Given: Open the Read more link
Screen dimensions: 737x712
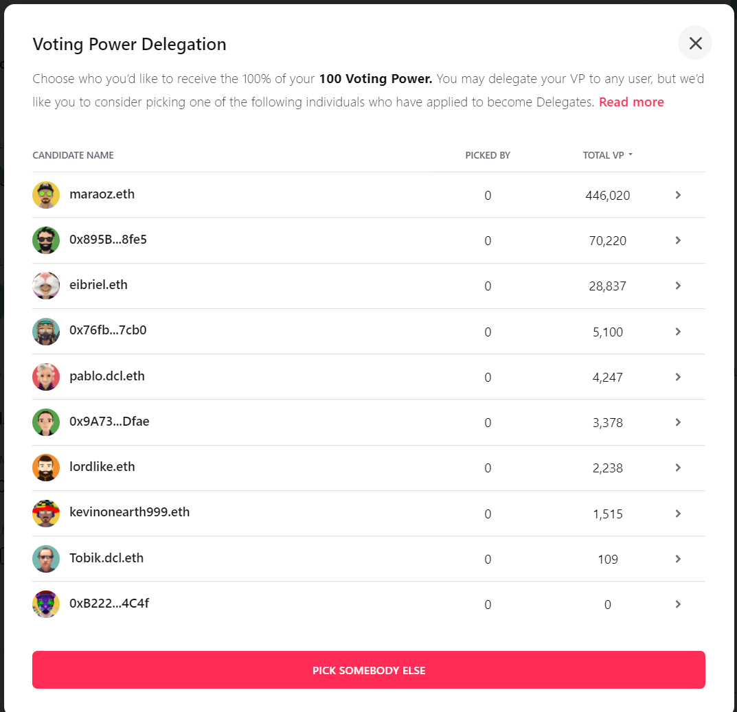Looking at the screenshot, I should [x=631, y=102].
